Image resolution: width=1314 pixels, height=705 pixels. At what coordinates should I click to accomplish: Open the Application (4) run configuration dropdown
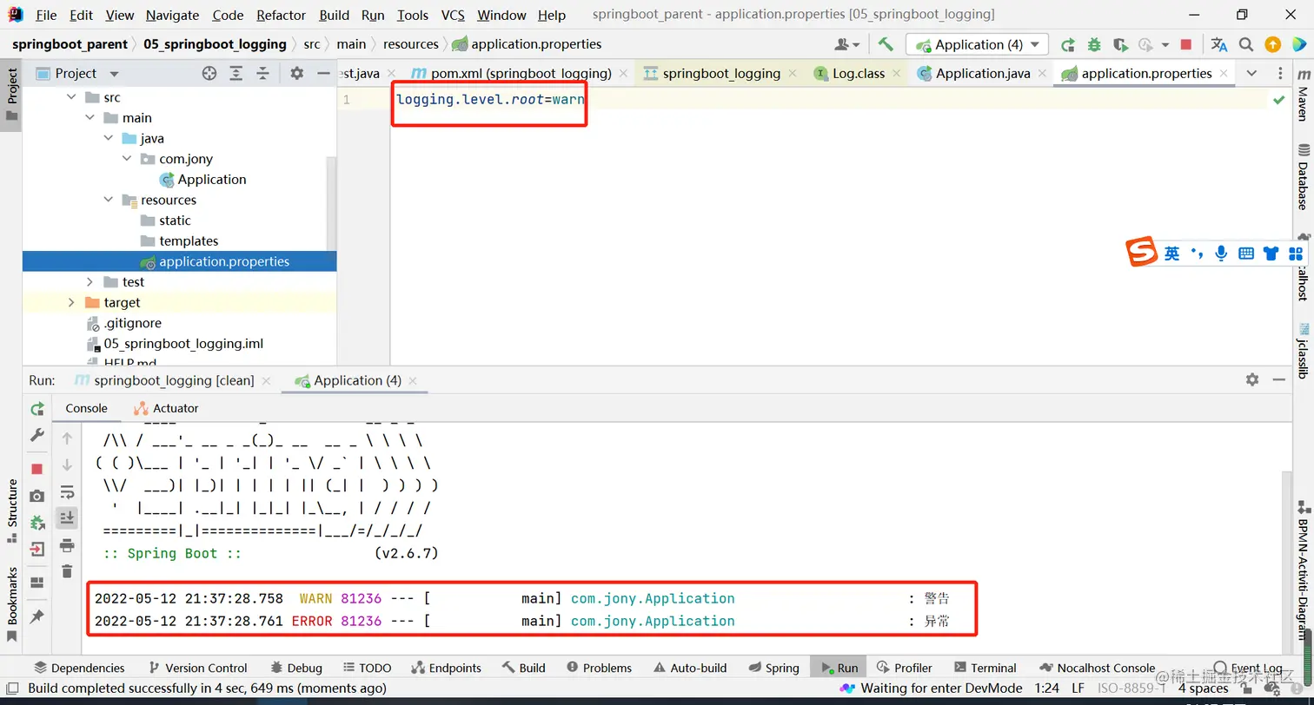977,44
